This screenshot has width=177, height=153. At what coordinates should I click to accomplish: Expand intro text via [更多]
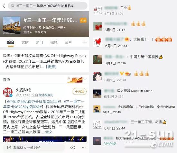51,67
